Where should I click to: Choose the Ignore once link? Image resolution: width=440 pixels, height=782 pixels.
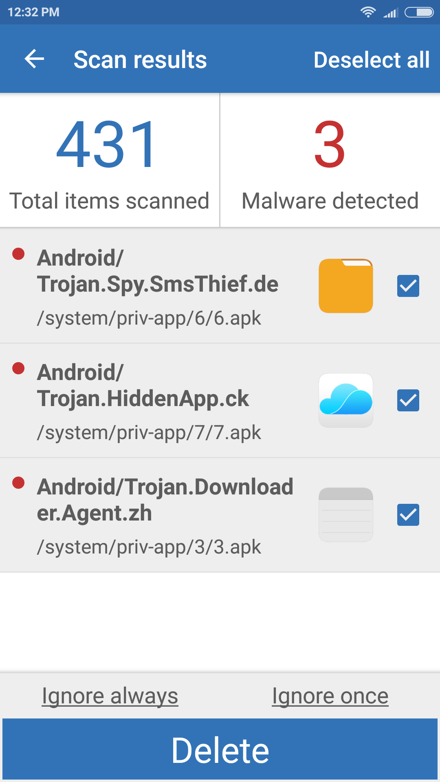330,696
